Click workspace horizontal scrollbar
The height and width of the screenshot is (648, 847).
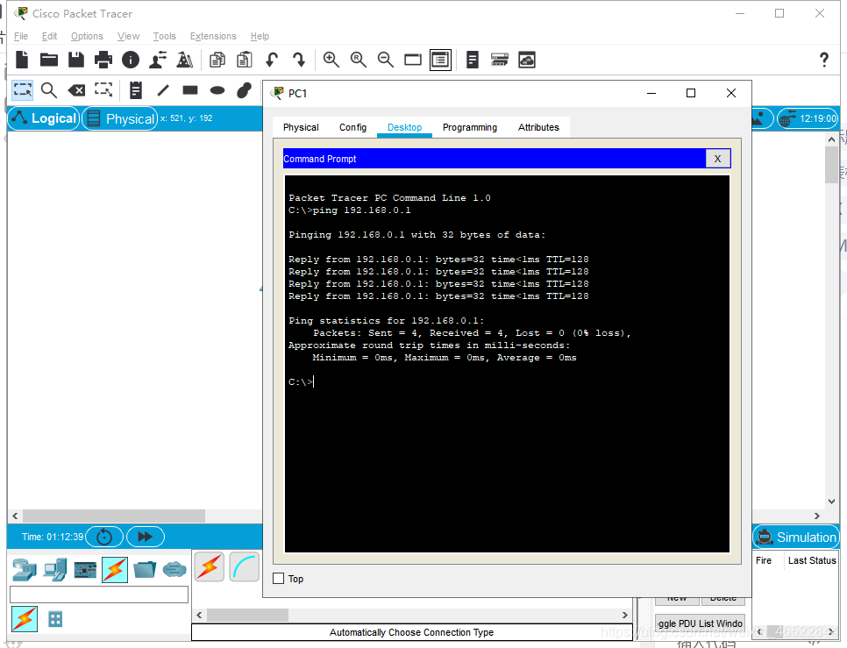pyautogui.click(x=114, y=516)
